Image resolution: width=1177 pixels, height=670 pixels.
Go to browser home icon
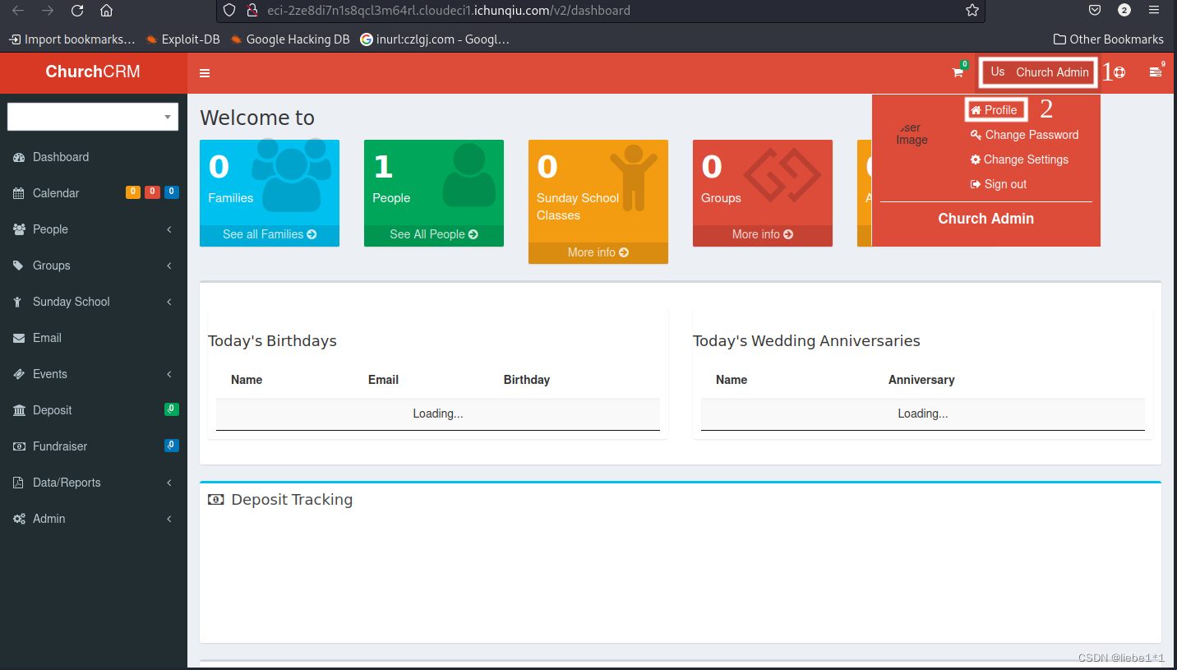tap(106, 11)
